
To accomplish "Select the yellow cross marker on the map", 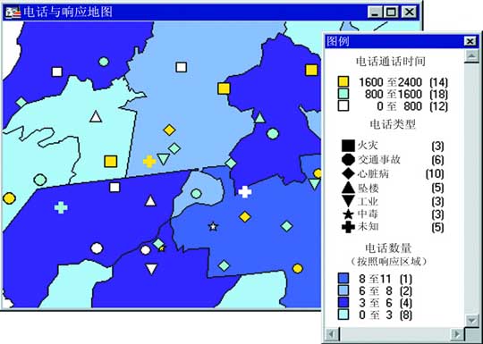I will [x=149, y=162].
